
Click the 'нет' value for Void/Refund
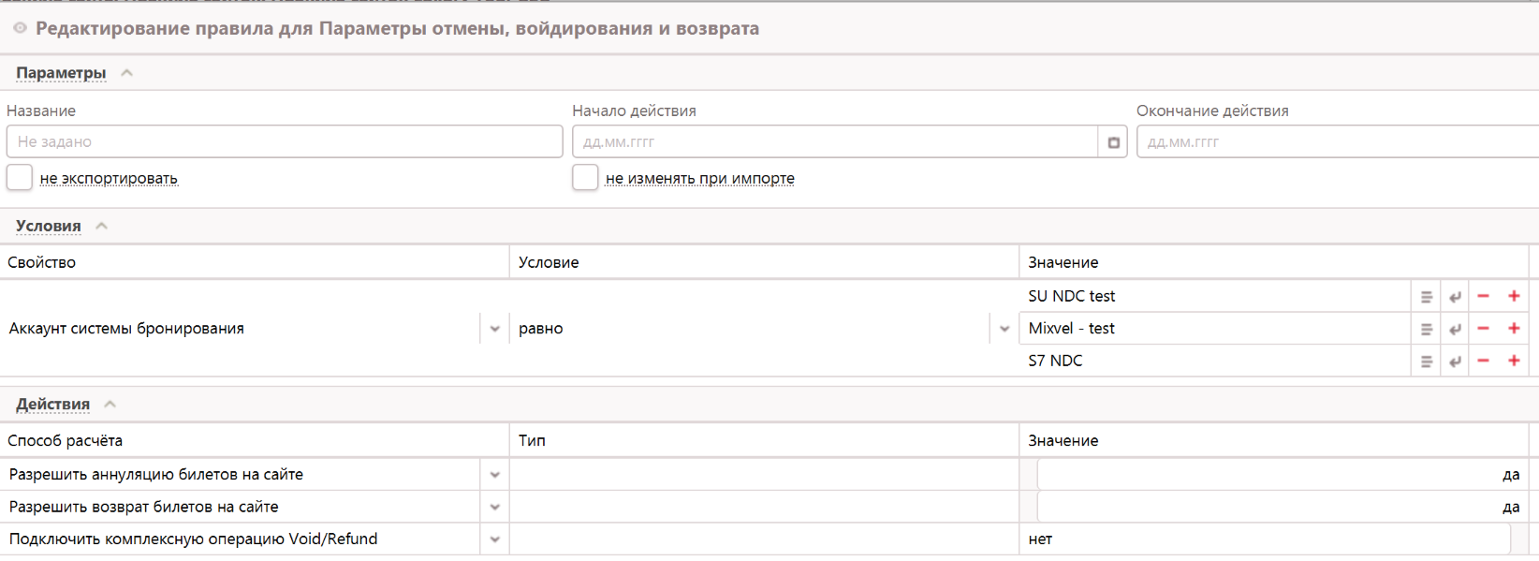[1264, 539]
